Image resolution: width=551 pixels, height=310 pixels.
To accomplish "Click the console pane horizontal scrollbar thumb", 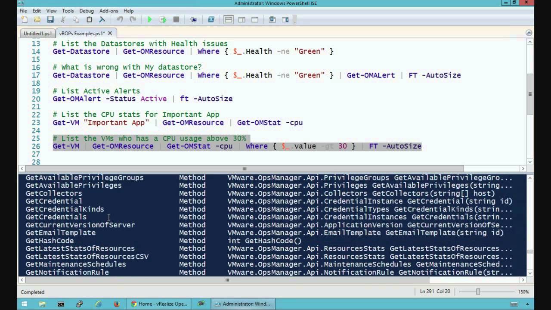I will [227, 280].
